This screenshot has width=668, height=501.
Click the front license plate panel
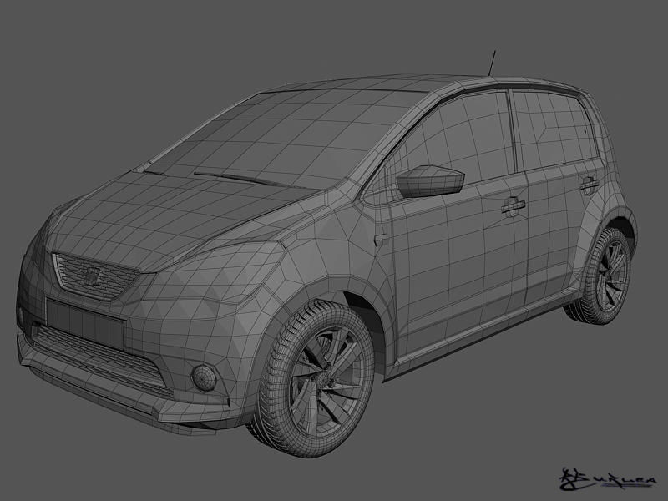pos(85,323)
